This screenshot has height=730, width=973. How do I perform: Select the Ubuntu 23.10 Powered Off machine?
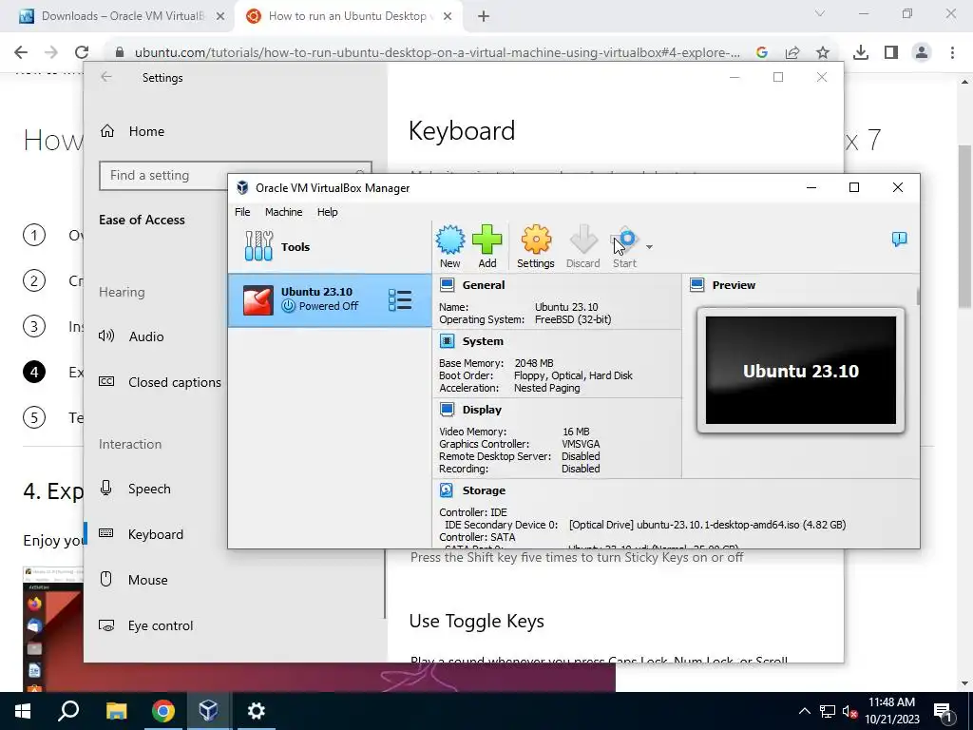tap(330, 299)
